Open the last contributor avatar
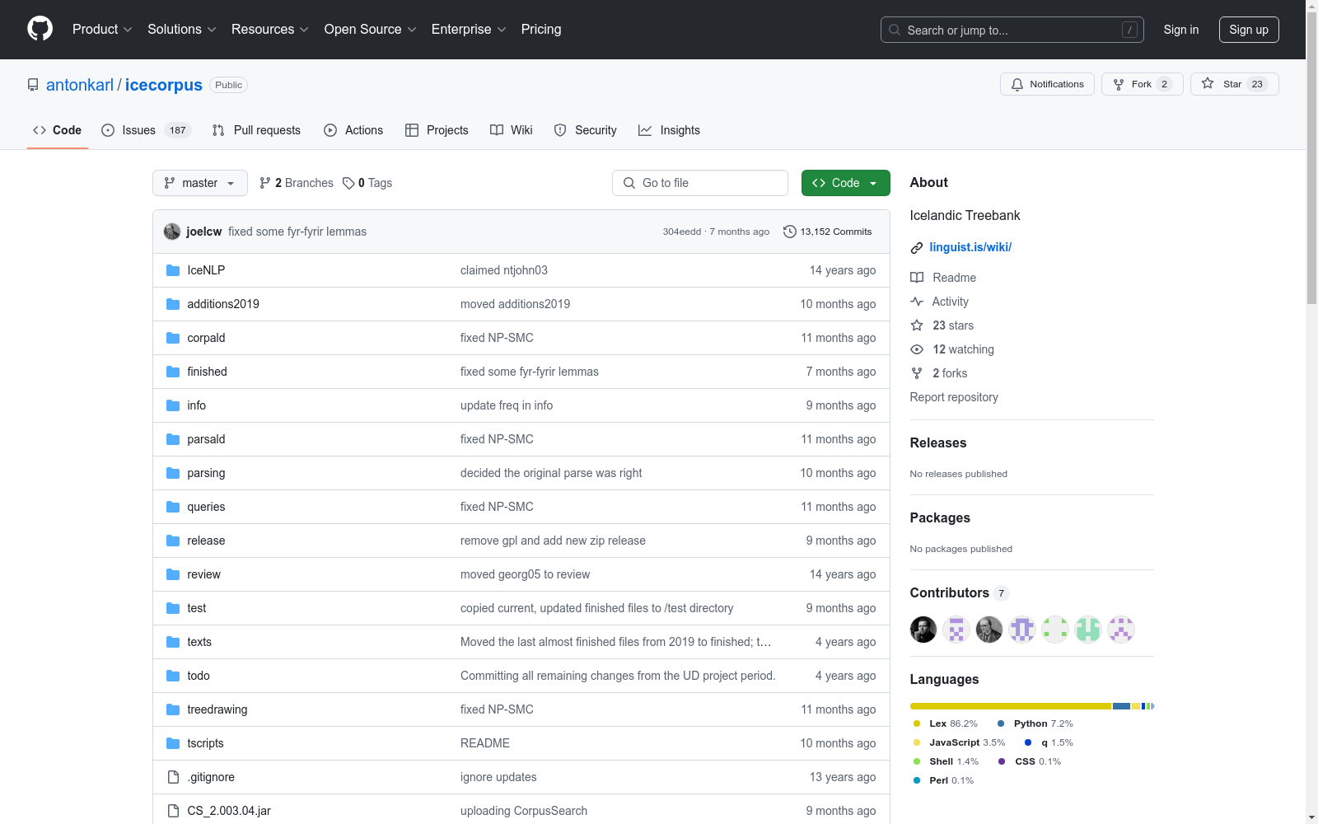 (x=1121, y=630)
